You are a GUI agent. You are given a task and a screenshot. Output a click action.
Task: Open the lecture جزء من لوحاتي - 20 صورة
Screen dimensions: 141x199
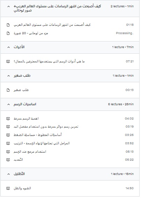[31, 33]
